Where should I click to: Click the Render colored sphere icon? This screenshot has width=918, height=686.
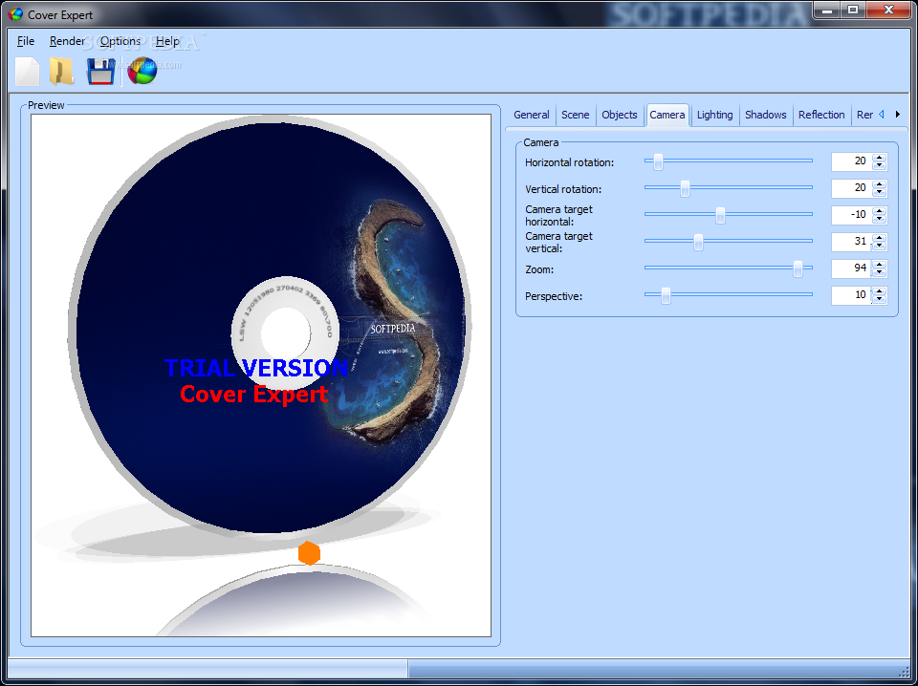(x=142, y=72)
